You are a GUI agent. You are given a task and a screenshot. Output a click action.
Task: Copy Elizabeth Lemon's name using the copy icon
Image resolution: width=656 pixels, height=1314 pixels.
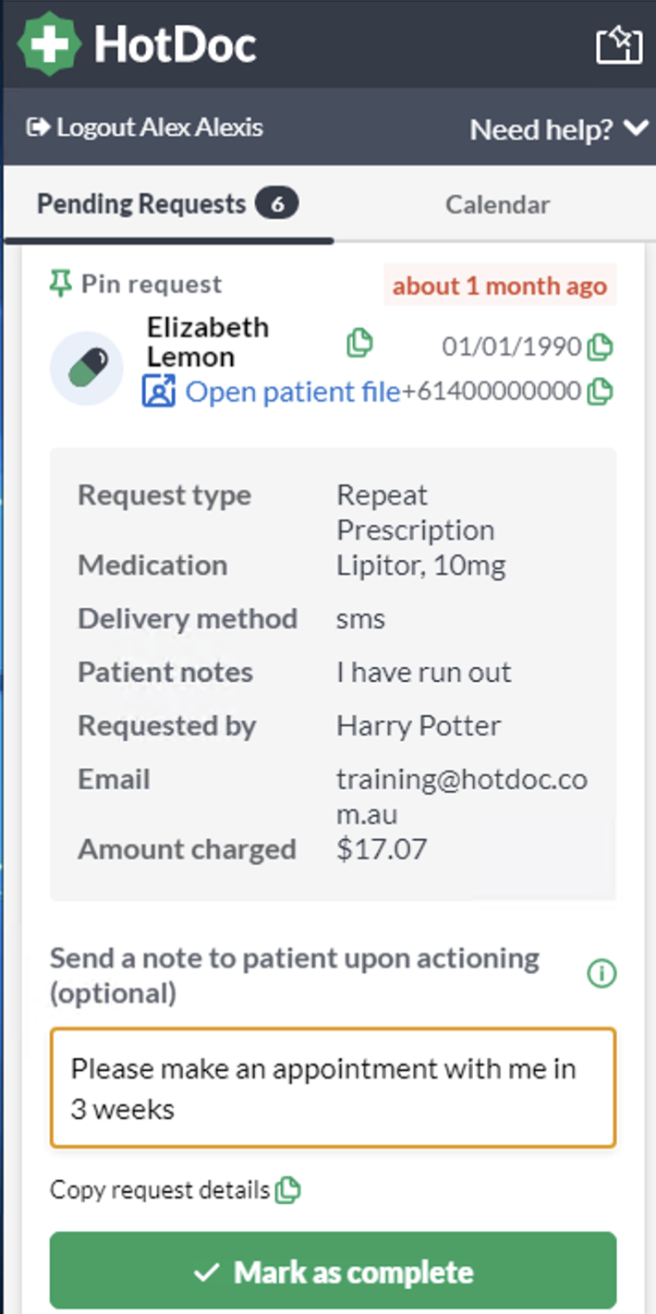pyautogui.click(x=358, y=343)
